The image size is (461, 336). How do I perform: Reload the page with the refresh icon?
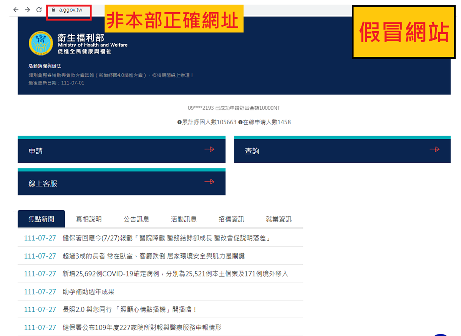click(x=39, y=10)
